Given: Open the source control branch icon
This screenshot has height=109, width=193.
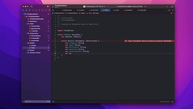Looking at the screenshot, I should pyautogui.click(x=53, y=6).
